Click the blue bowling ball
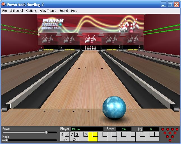Image resolution: width=181 pixels, height=144 pixels. (x=114, y=108)
